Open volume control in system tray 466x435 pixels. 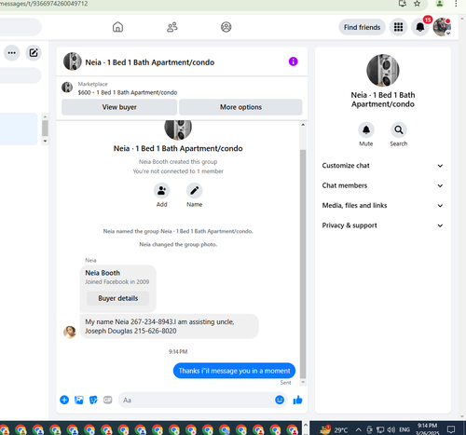coord(391,429)
